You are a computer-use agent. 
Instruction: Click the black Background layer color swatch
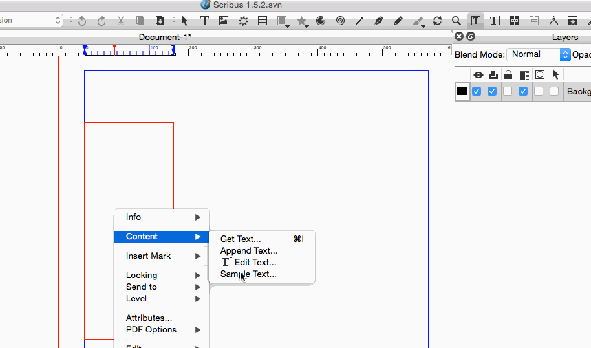pos(462,91)
